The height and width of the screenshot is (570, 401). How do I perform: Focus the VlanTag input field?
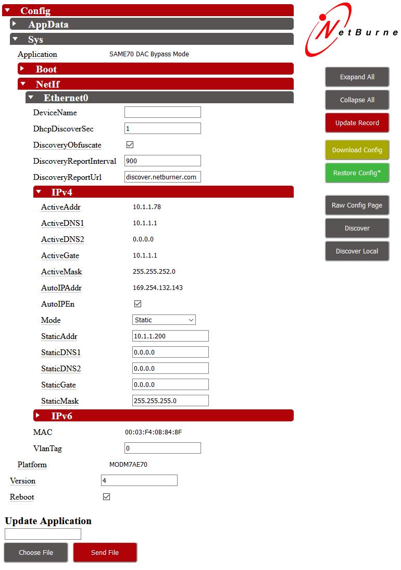(x=162, y=448)
